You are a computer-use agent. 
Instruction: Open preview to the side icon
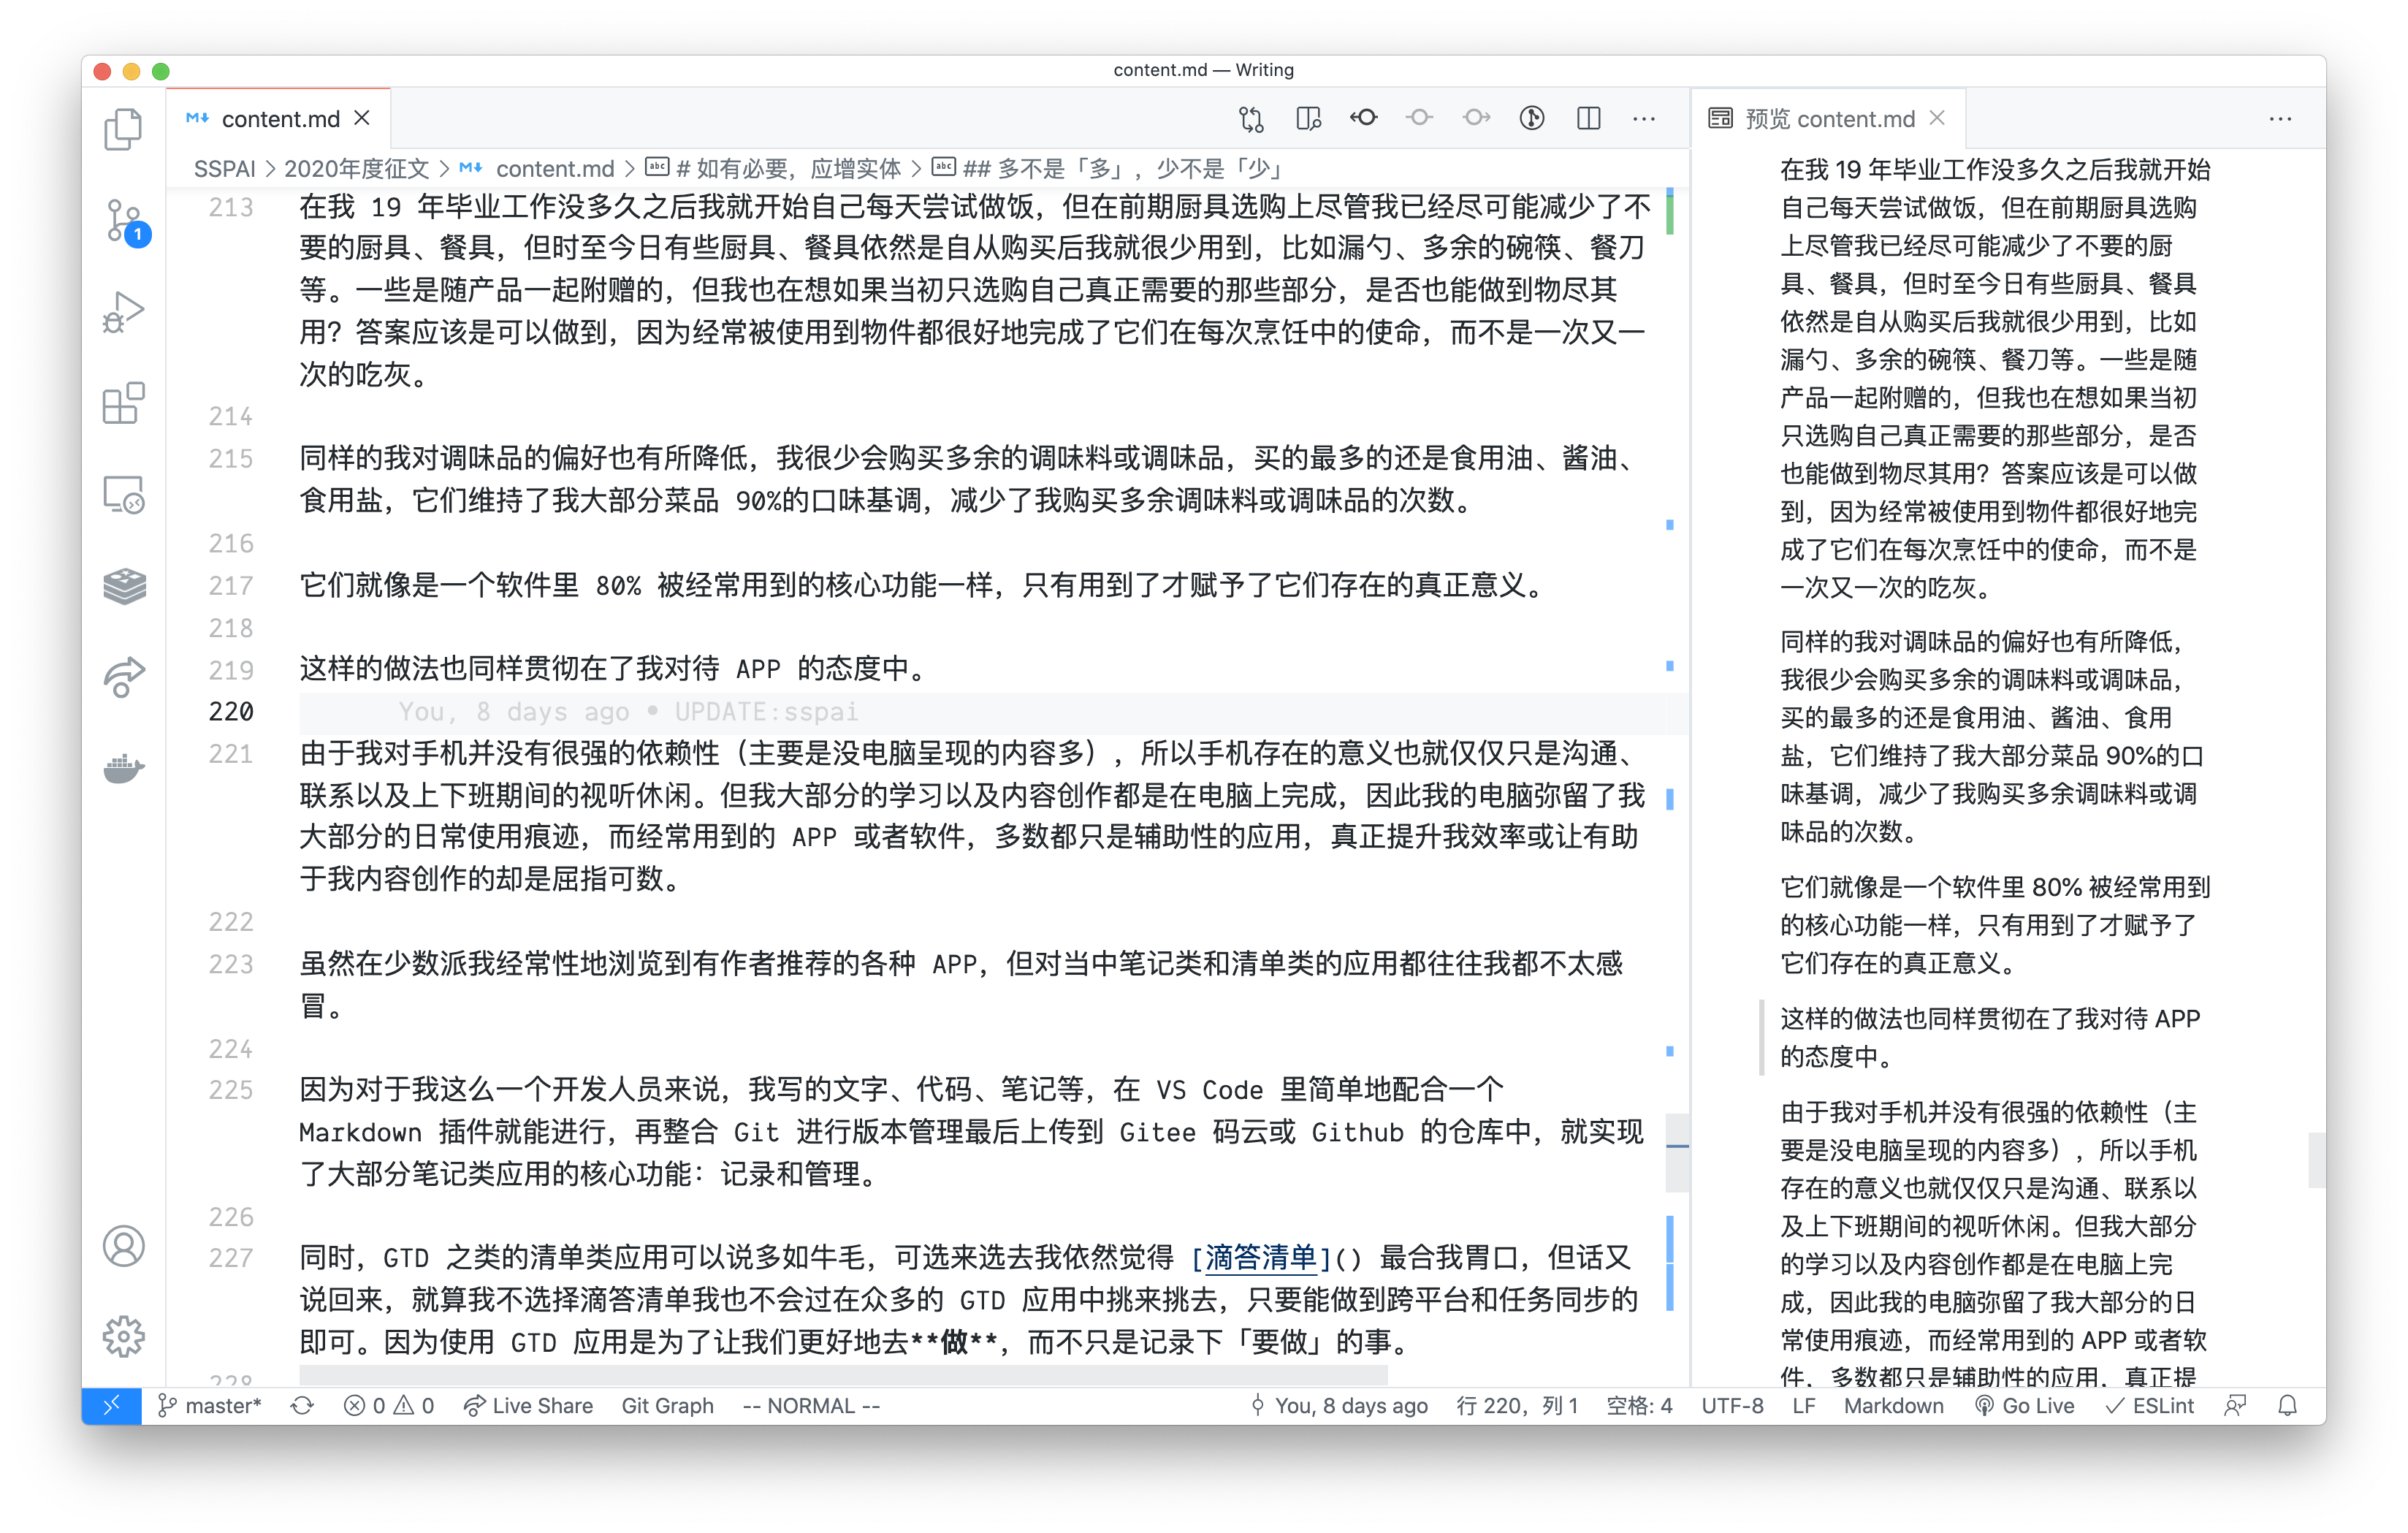click(x=1308, y=118)
